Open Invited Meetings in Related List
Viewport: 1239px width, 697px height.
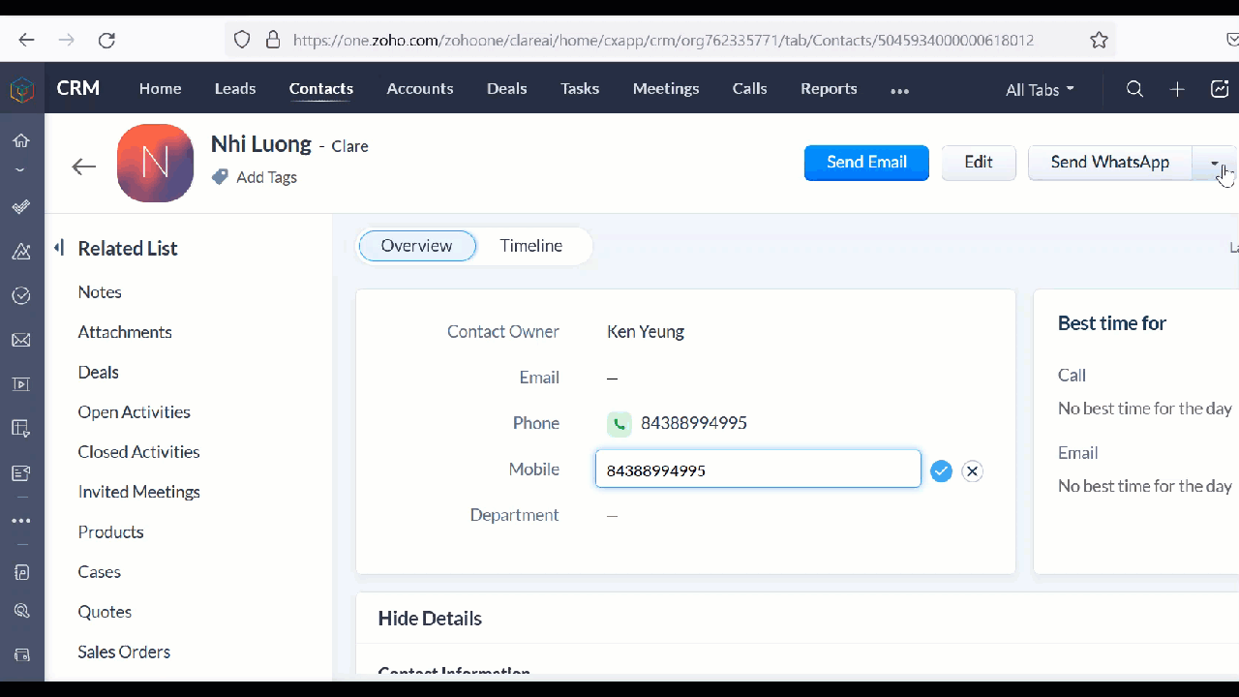(x=139, y=492)
